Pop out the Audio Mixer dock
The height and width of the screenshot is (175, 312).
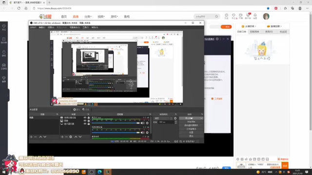pyautogui.click(x=150, y=114)
